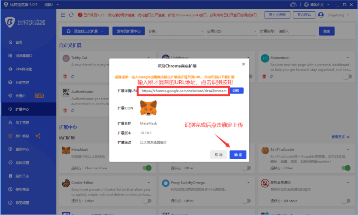
Task: Delete the Authenticator extension
Action: tap(65, 110)
